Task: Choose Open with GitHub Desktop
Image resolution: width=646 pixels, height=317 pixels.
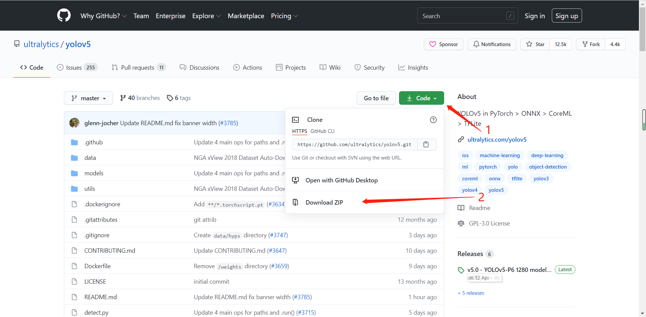Action: pyautogui.click(x=342, y=180)
